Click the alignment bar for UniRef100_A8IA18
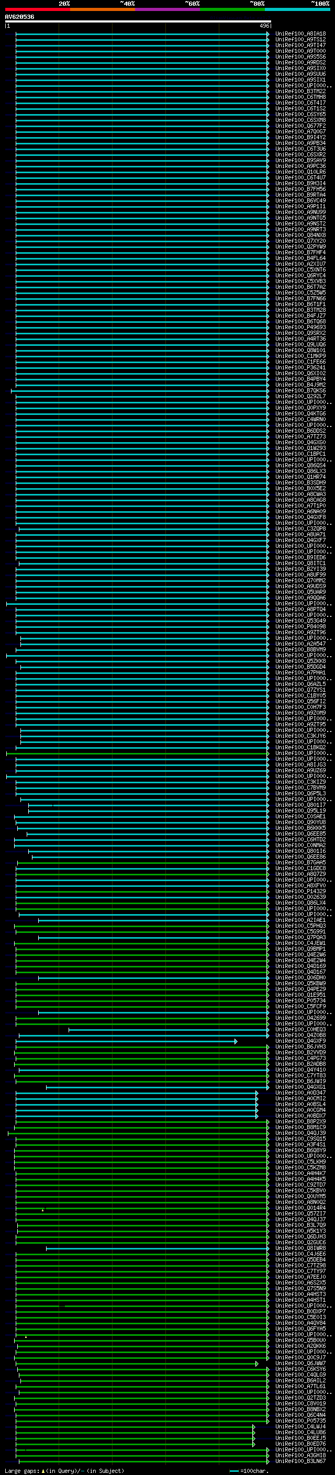The image size is (335, 1475). click(x=142, y=34)
